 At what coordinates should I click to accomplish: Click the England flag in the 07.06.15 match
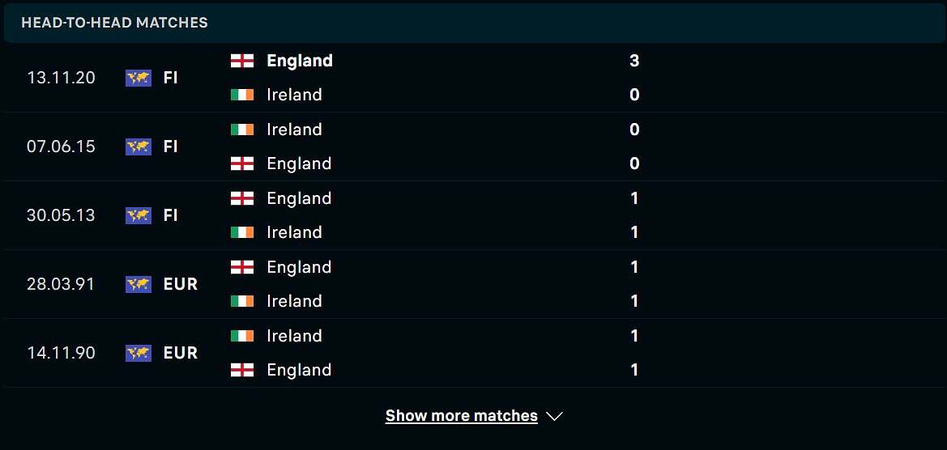[242, 163]
